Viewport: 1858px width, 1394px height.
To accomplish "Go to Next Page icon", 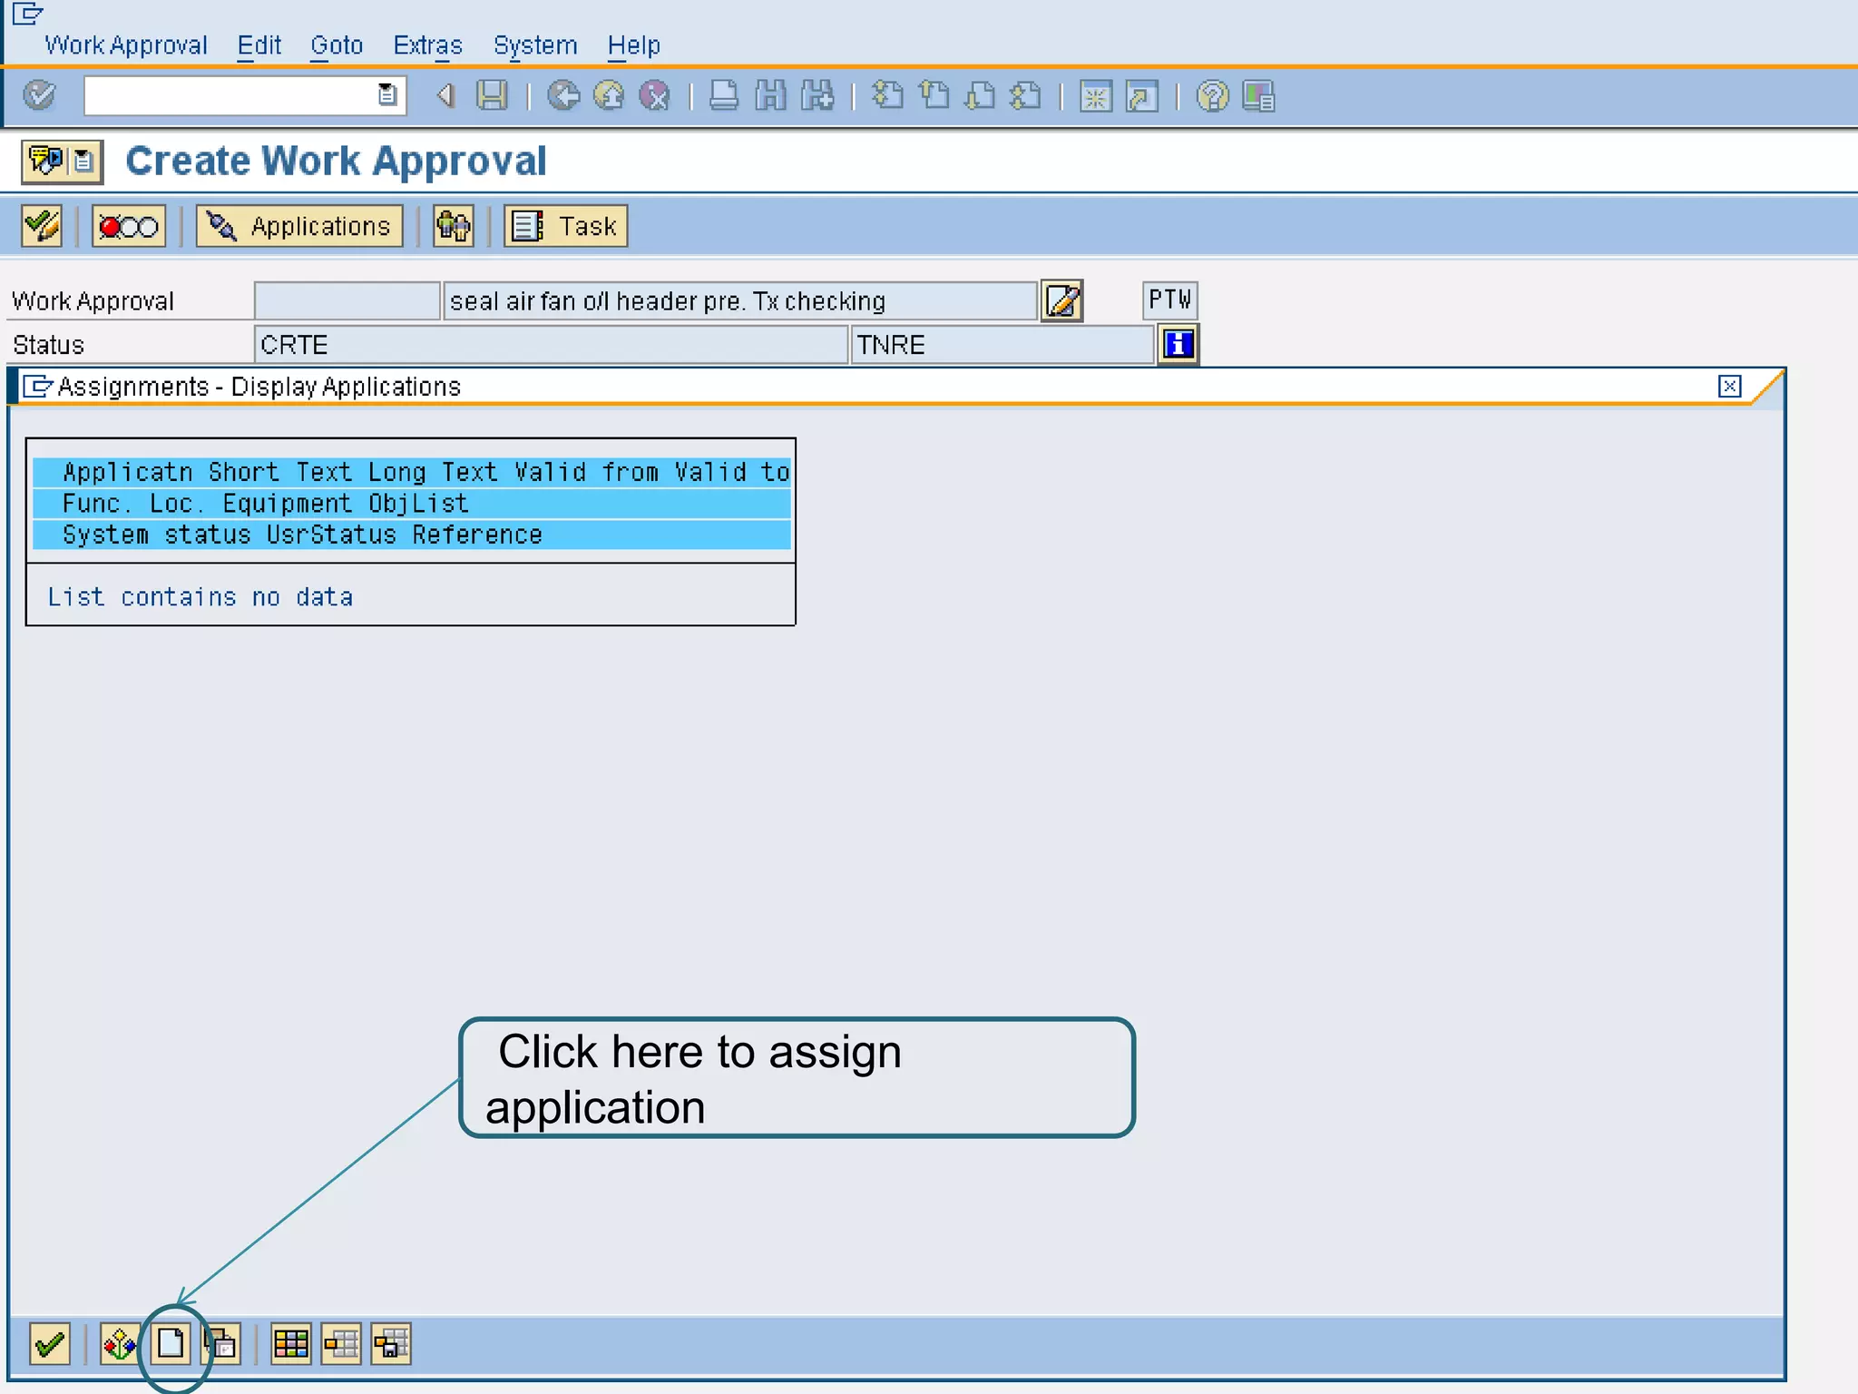I will click(x=980, y=95).
